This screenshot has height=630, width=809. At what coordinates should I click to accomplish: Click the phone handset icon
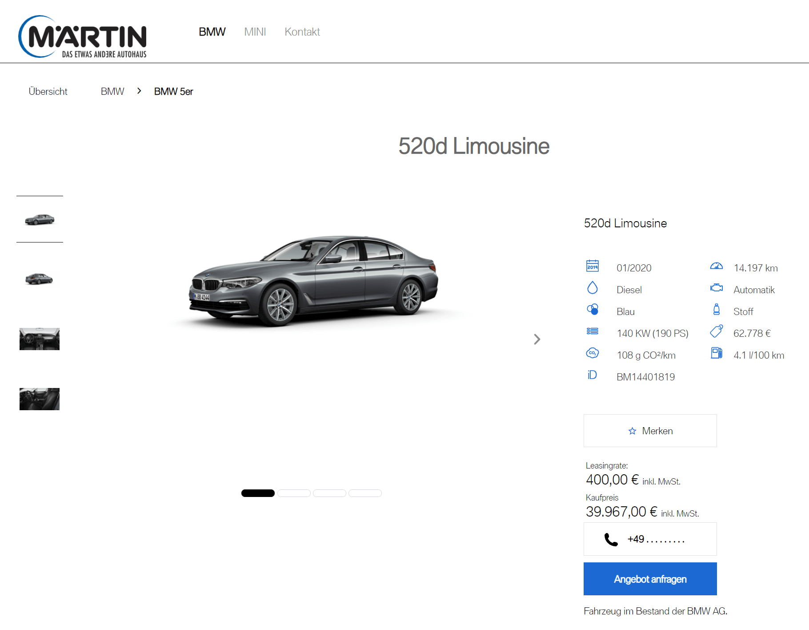click(x=611, y=539)
